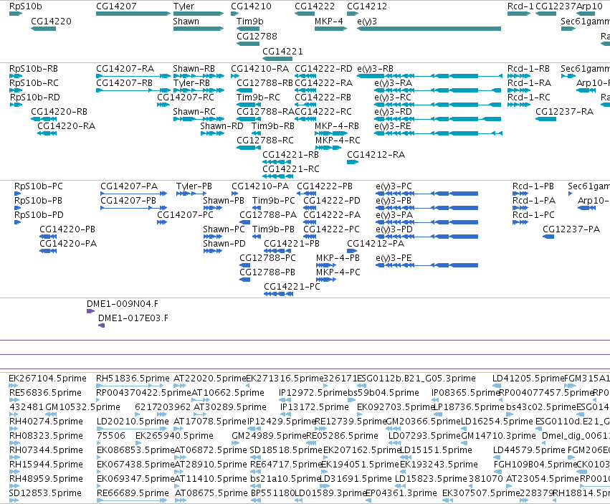
Task: Select the CG12788-PB protein label
Action: coord(267,272)
